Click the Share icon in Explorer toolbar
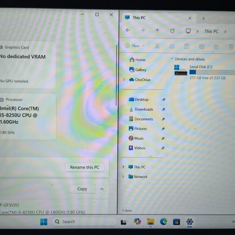 coord(216,47)
